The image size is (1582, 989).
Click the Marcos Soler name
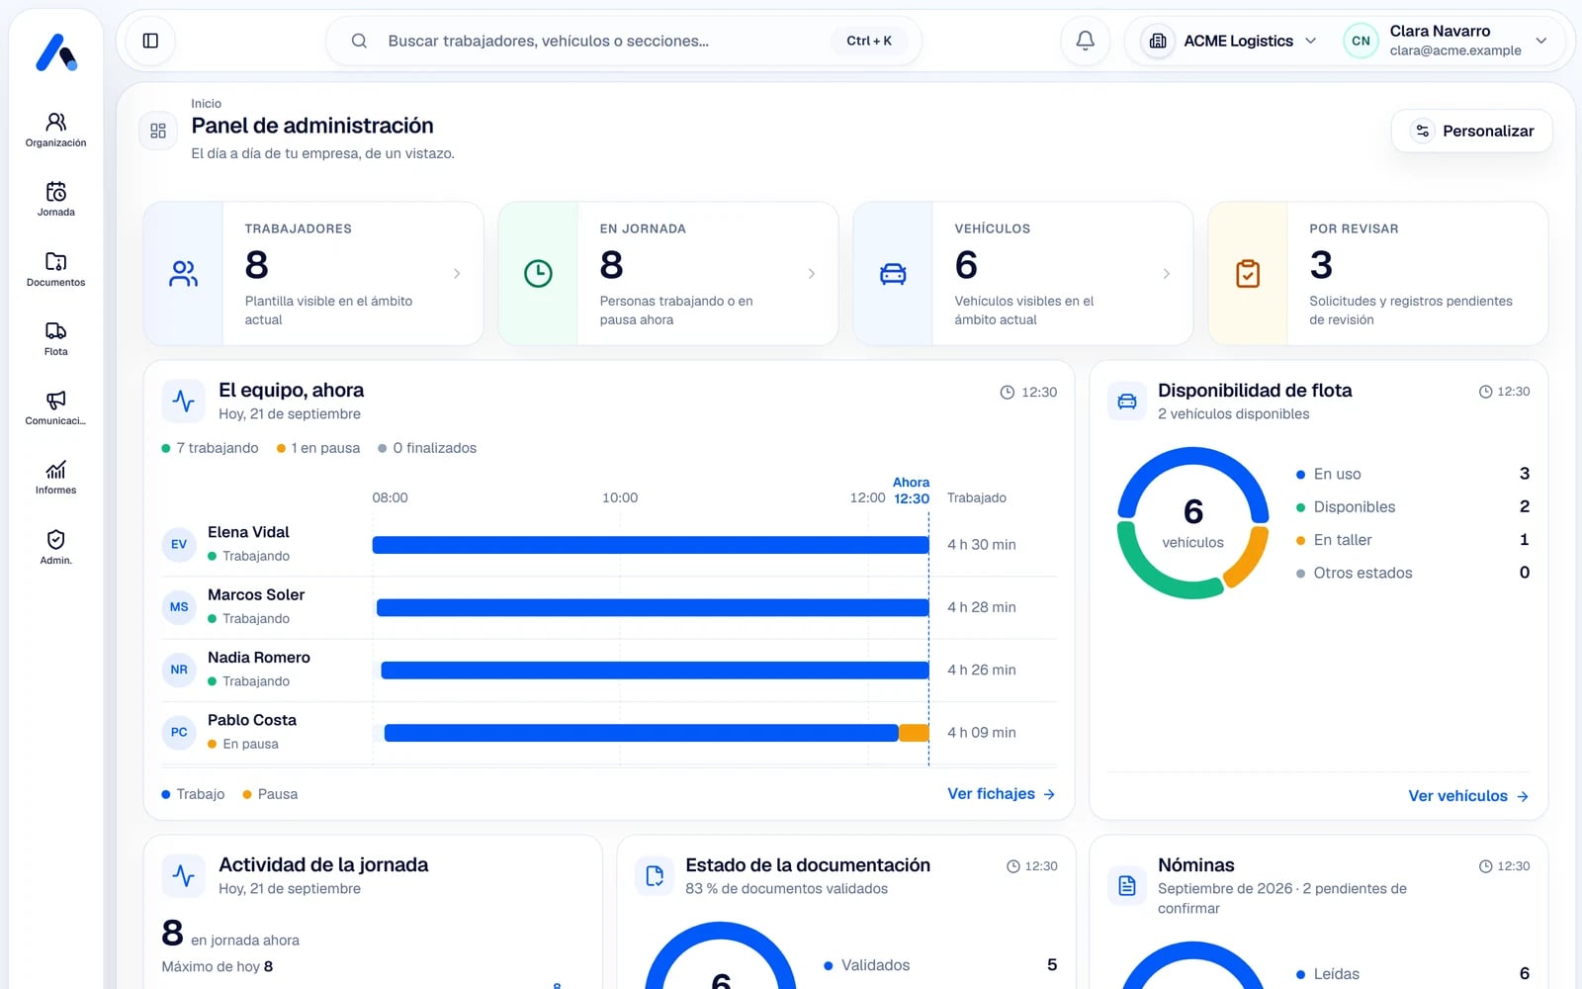pos(256,594)
